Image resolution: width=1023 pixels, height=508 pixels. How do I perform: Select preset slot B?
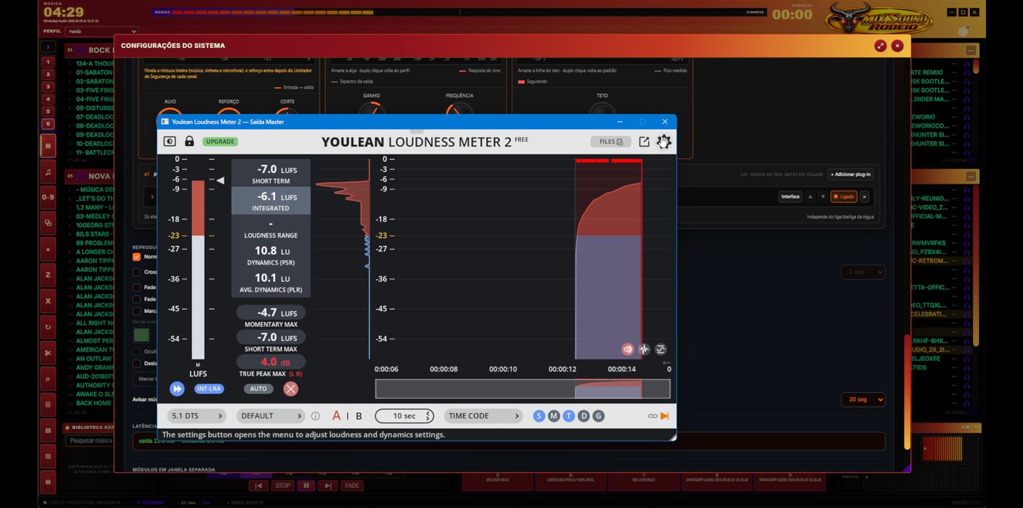pyautogui.click(x=359, y=416)
